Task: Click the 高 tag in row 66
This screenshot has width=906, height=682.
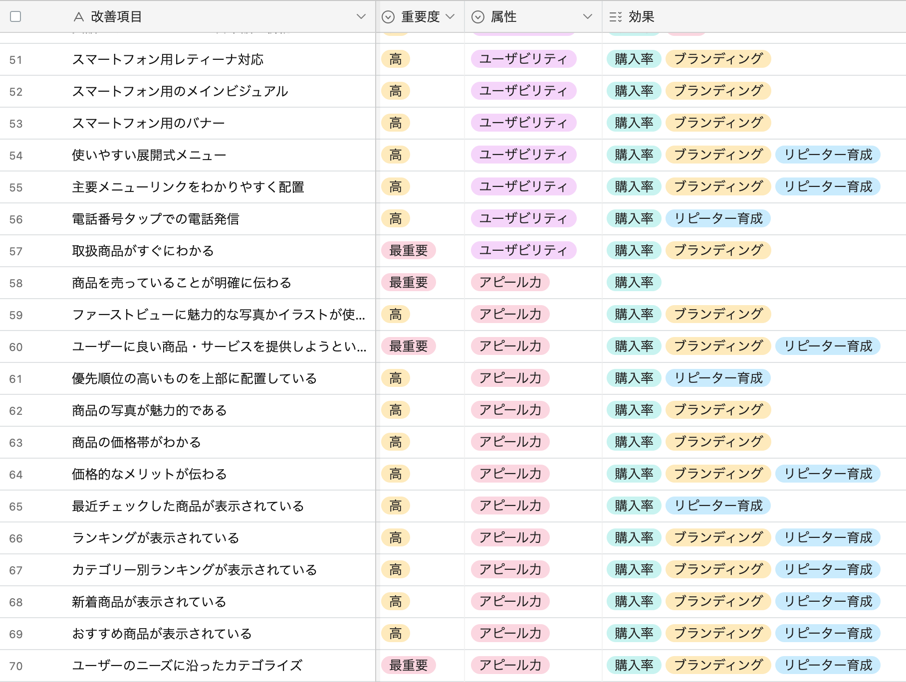Action: (396, 537)
